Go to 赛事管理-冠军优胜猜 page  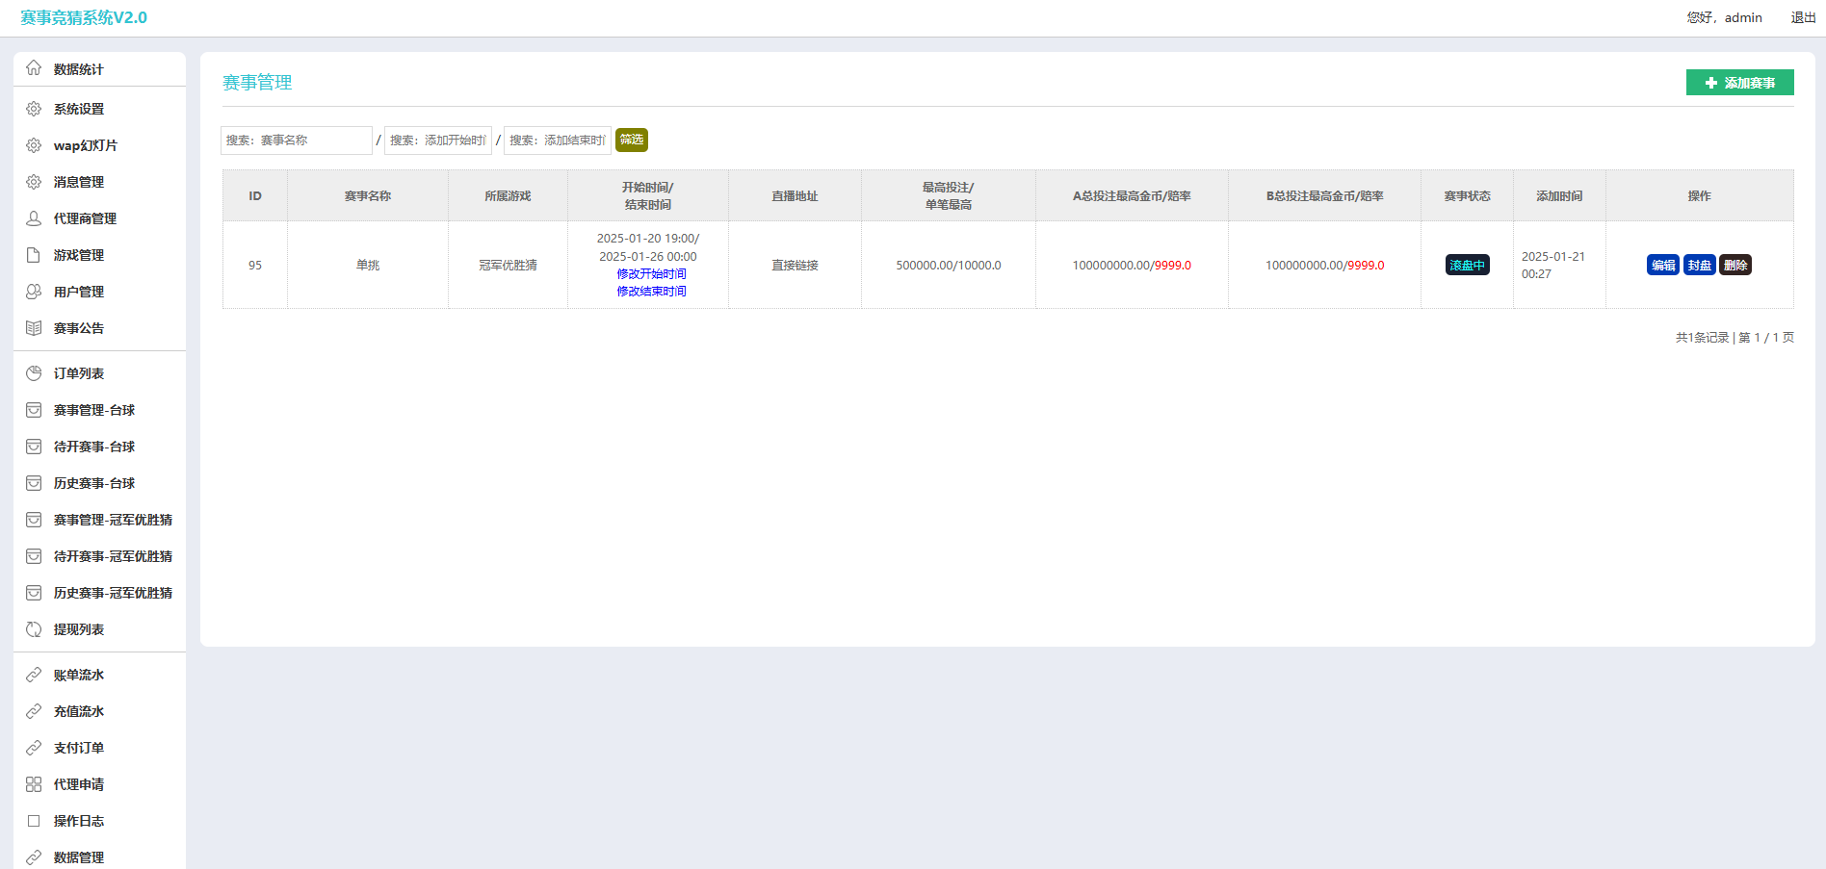coord(113,520)
